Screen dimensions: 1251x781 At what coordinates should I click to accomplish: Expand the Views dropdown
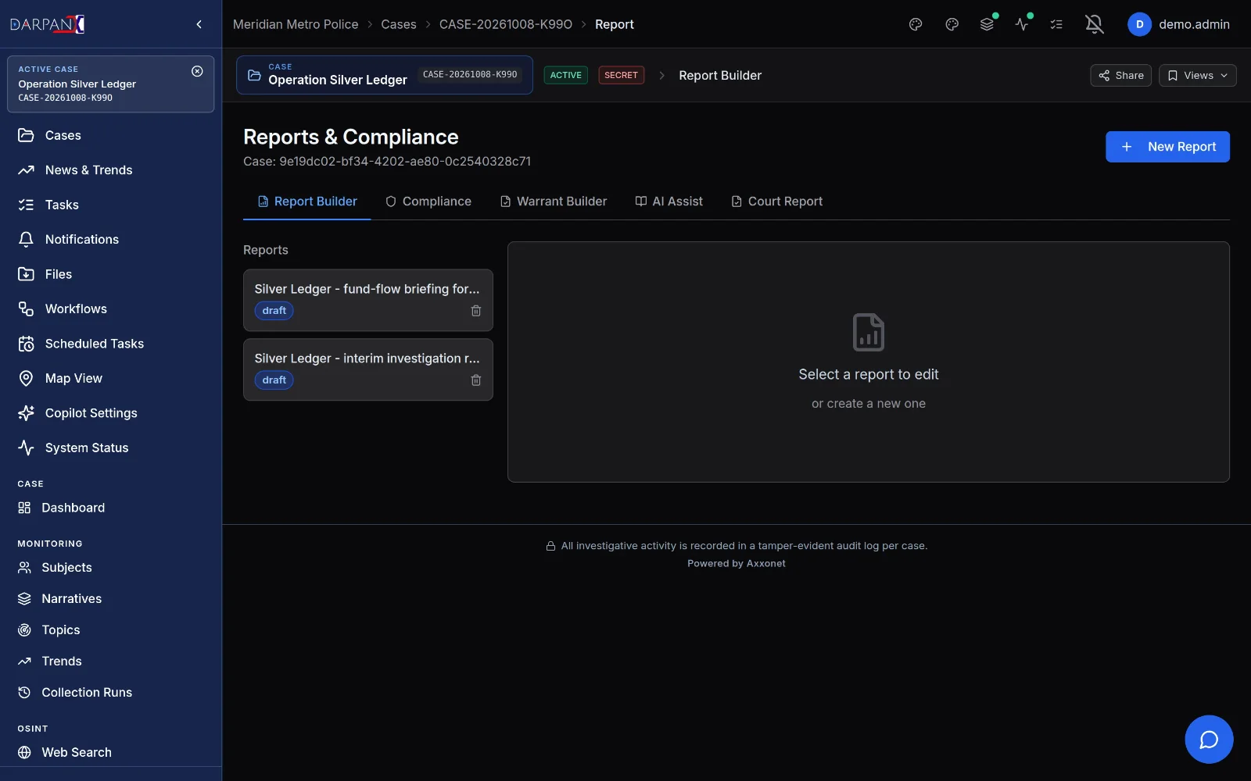(1197, 76)
